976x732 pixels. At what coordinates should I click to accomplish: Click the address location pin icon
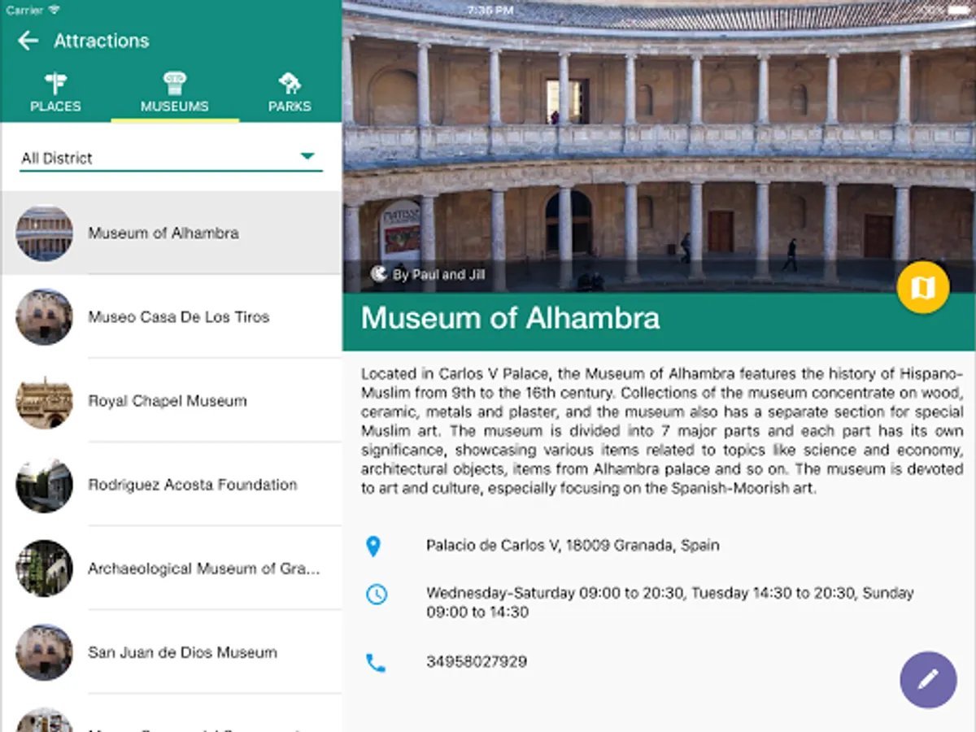click(x=373, y=547)
